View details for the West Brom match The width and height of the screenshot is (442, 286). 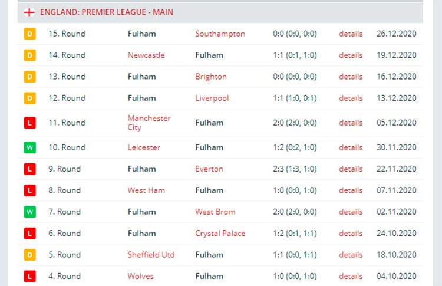[351, 212]
